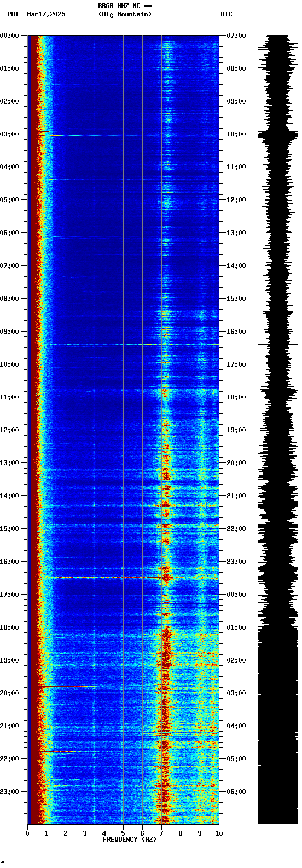Click the 10:00 label on UTC axis

(x=236, y=134)
